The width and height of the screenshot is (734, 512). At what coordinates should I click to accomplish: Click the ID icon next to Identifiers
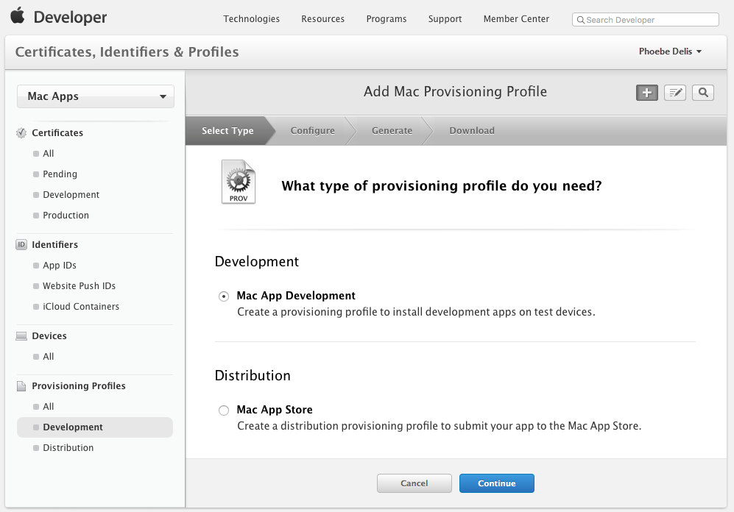[19, 244]
